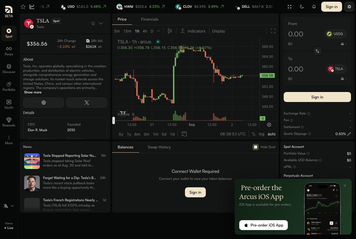The height and width of the screenshot is (239, 356).
Task: Open the 'Forget Waiting for a Dip' article
Action: click(65, 183)
